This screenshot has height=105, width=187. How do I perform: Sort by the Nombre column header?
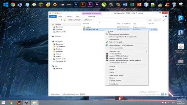click(x=86, y=24)
